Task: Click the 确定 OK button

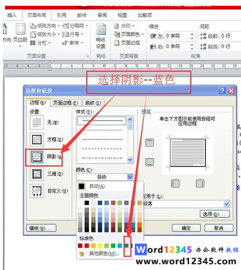Action: pos(186,228)
